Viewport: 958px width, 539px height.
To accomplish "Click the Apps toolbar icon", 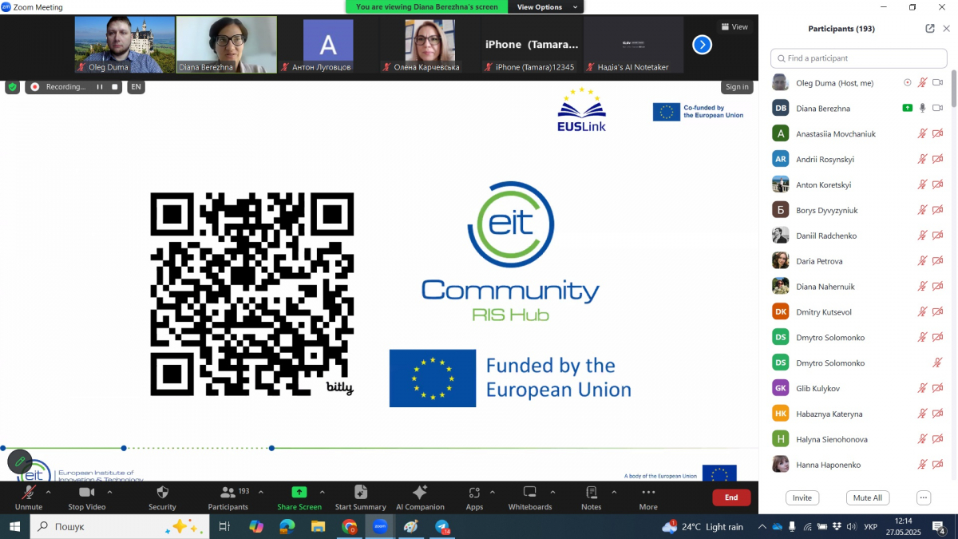I will click(x=474, y=493).
